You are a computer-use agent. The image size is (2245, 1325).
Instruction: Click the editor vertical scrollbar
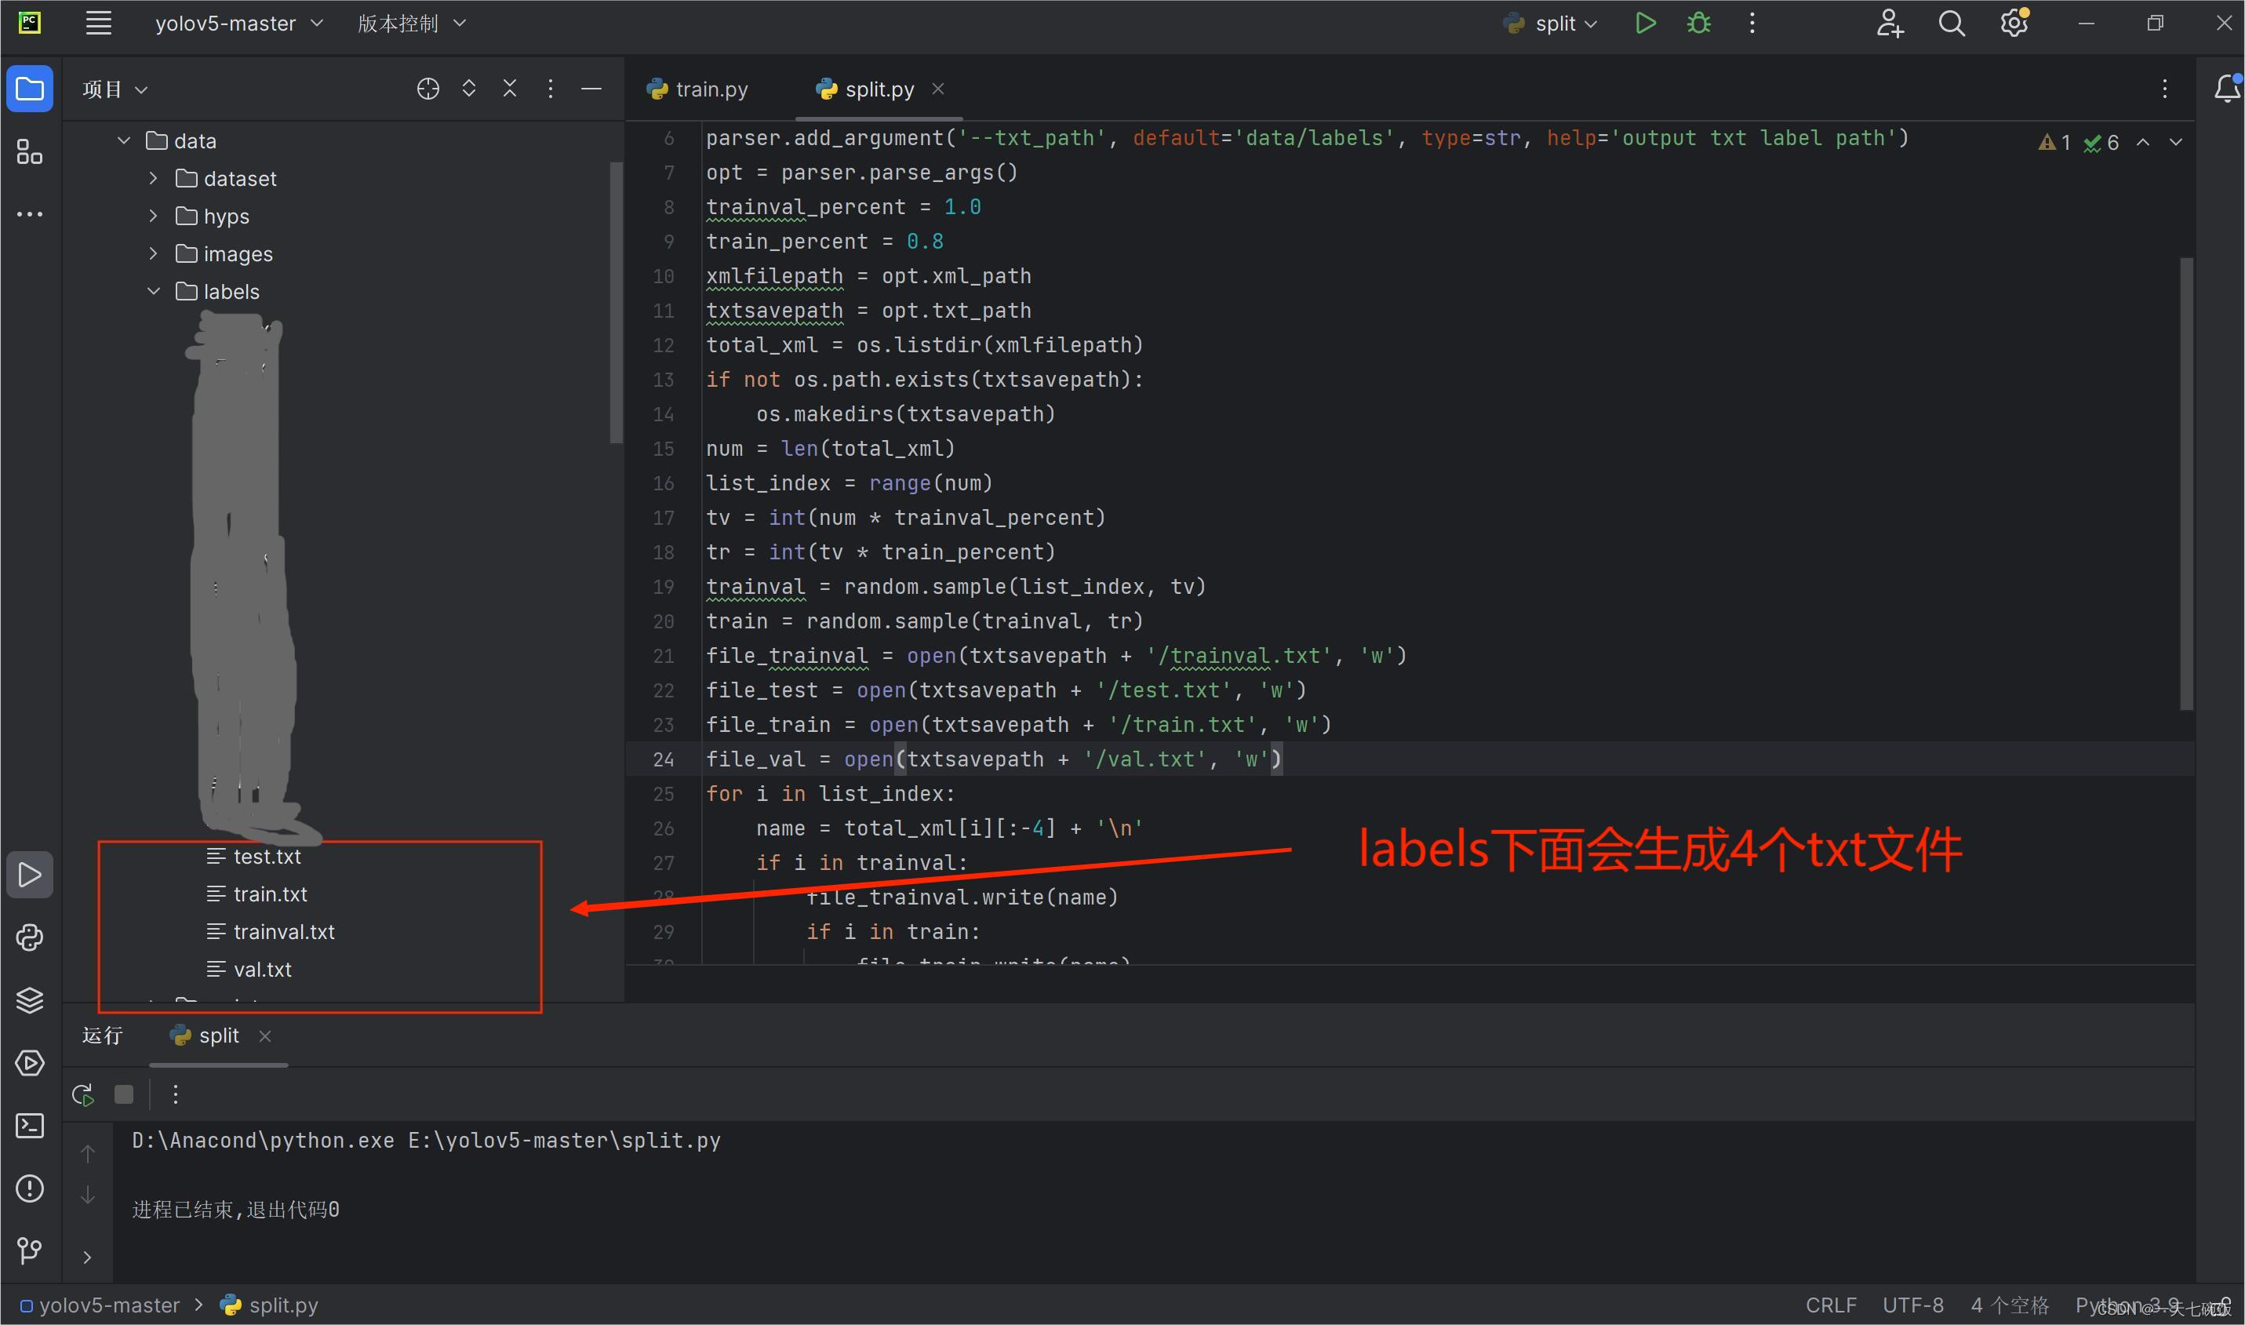[2186, 482]
